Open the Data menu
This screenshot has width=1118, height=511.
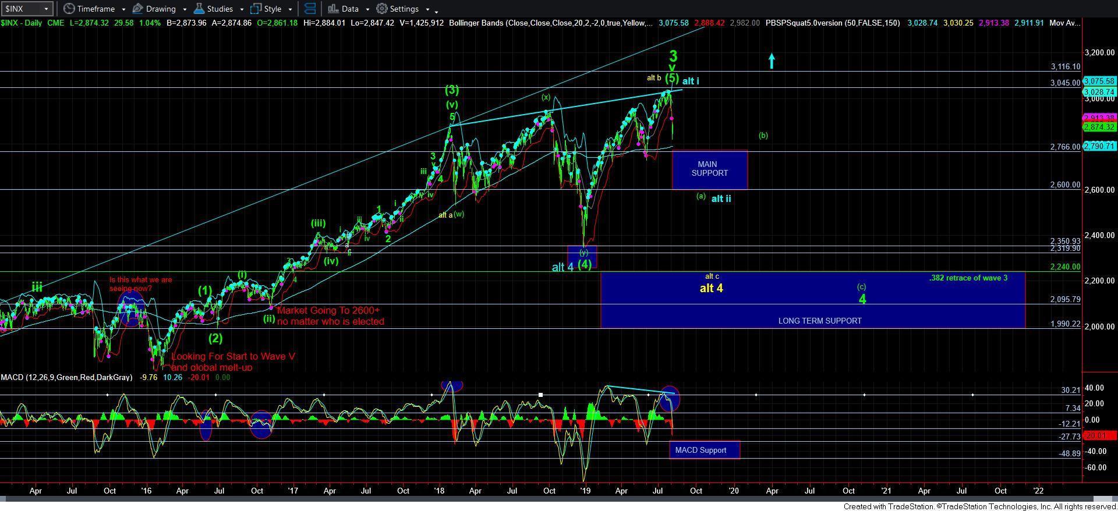tap(349, 9)
